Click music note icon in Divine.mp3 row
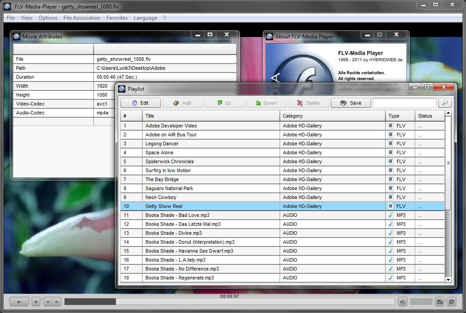466x313 pixels. pos(390,233)
